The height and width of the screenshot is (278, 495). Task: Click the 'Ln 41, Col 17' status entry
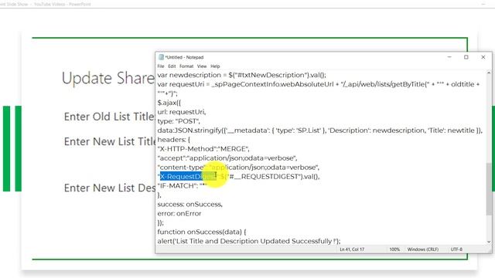click(x=352, y=249)
